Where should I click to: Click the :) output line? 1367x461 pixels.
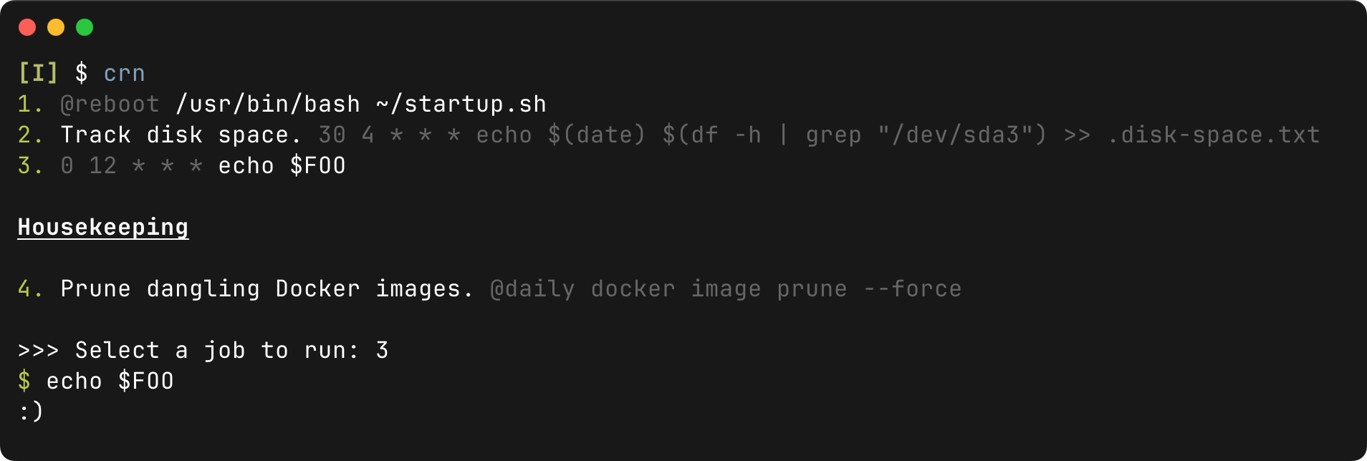coord(31,412)
